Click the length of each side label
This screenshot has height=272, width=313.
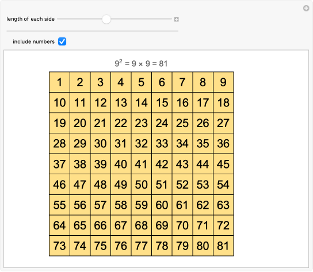tap(30, 19)
